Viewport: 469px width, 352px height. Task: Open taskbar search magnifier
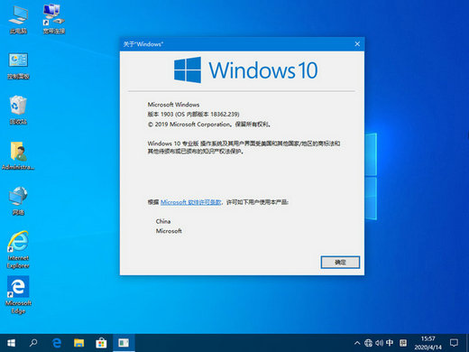pos(33,343)
